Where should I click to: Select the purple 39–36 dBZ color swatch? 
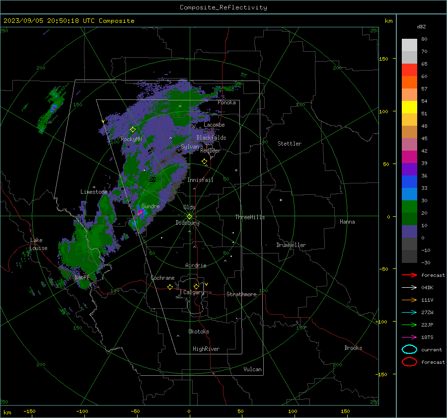coord(409,169)
